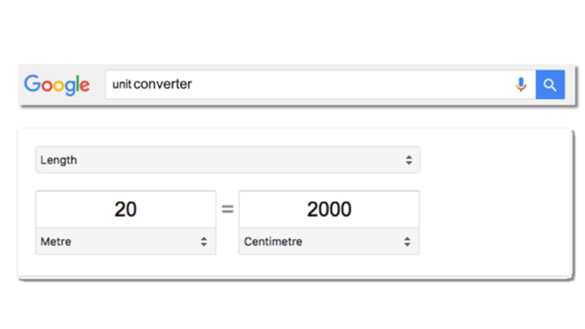
Task: Click the equals sign between the values
Action: [x=227, y=210]
